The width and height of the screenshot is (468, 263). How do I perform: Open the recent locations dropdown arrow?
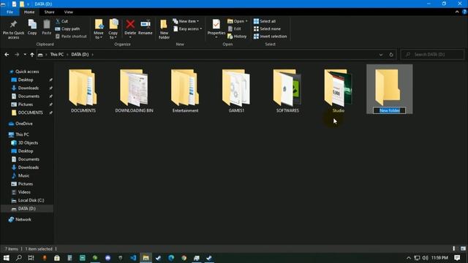tap(25, 55)
